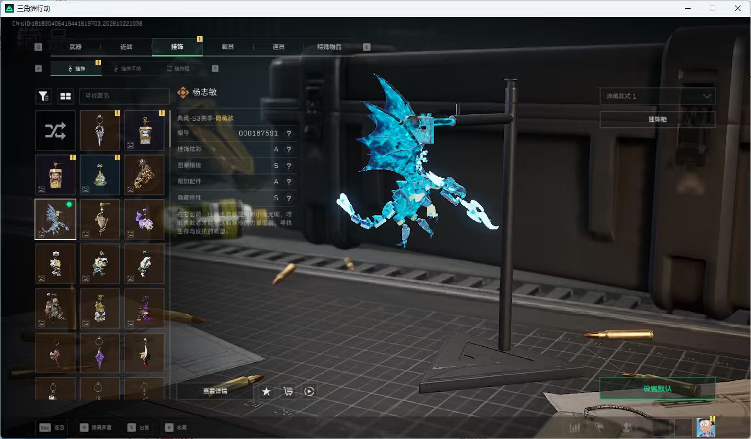Screen dimensions: 751x439
Task: Switch to the 武器 tab
Action: pyautogui.click(x=76, y=47)
